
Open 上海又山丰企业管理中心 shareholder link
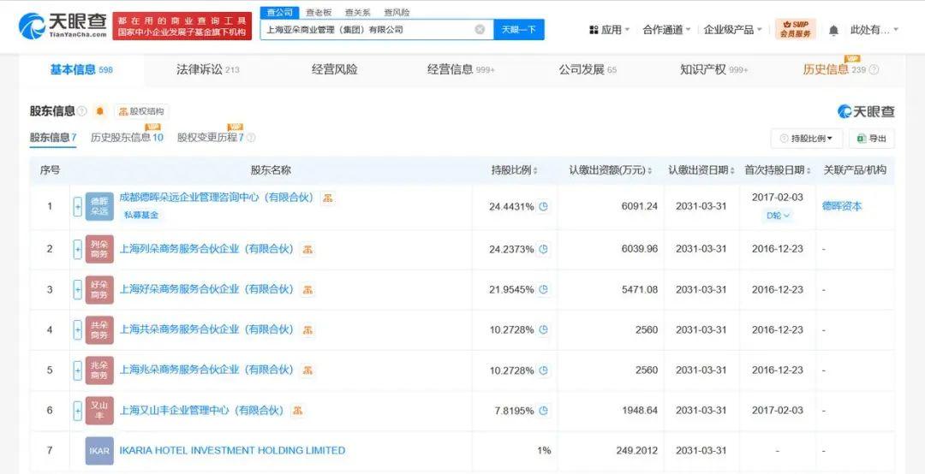click(202, 411)
